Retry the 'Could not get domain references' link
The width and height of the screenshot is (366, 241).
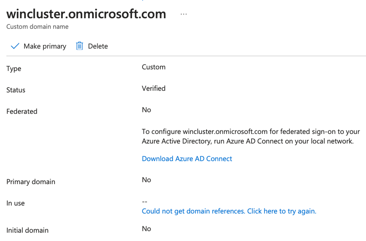click(x=229, y=211)
